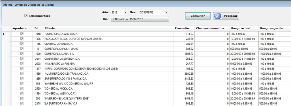Click the Procesar button with checkmark icon

[x=226, y=16]
